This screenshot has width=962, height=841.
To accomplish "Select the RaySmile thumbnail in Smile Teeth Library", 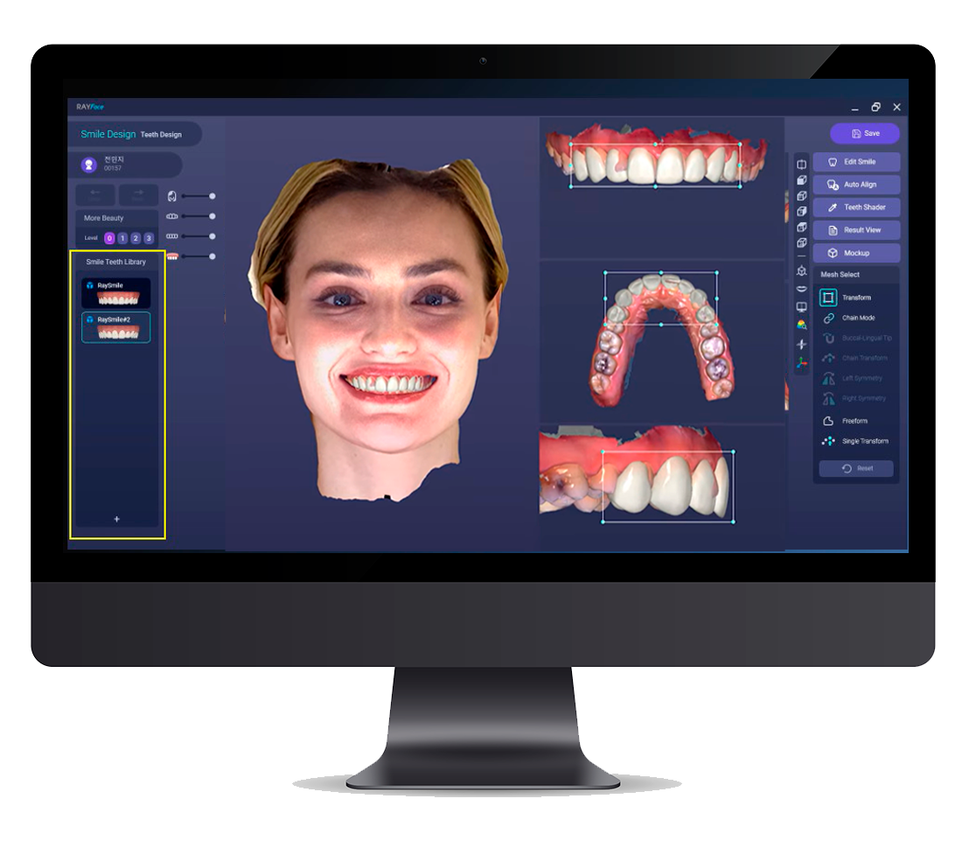I will 115,291.
